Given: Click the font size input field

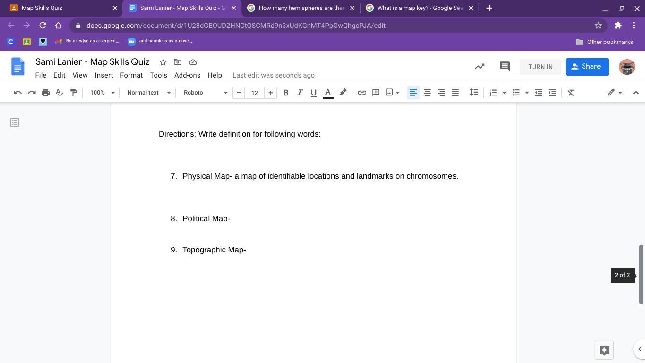Looking at the screenshot, I should (x=255, y=93).
